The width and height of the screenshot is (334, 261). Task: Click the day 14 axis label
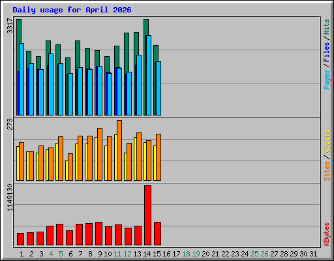pyautogui.click(x=147, y=254)
